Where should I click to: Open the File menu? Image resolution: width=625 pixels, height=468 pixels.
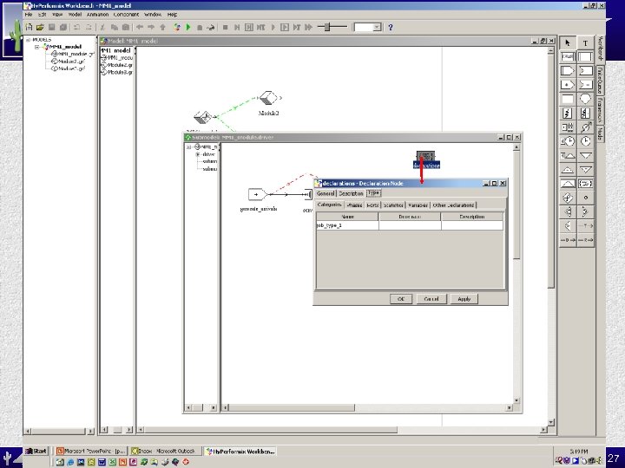point(29,15)
